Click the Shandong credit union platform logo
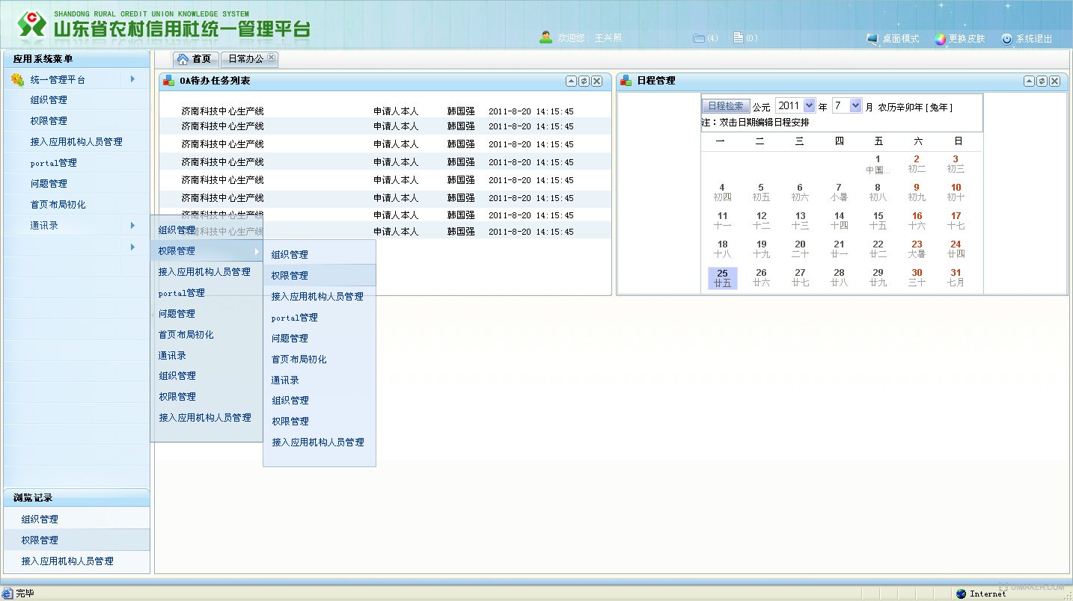Screen dimensions: 1073x601 coord(34,25)
